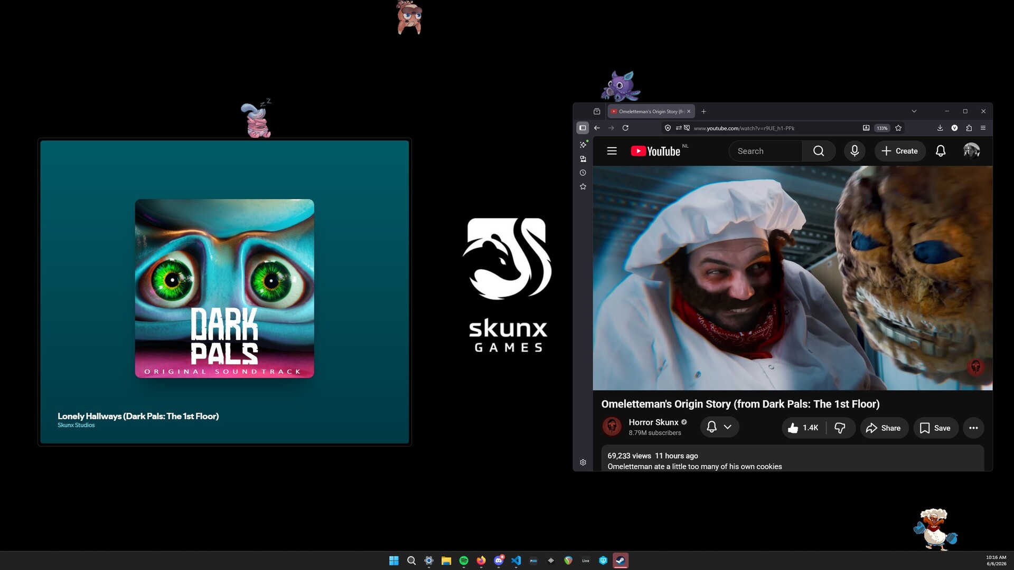Click the Create button on YouTube
1014x570 pixels.
900,151
